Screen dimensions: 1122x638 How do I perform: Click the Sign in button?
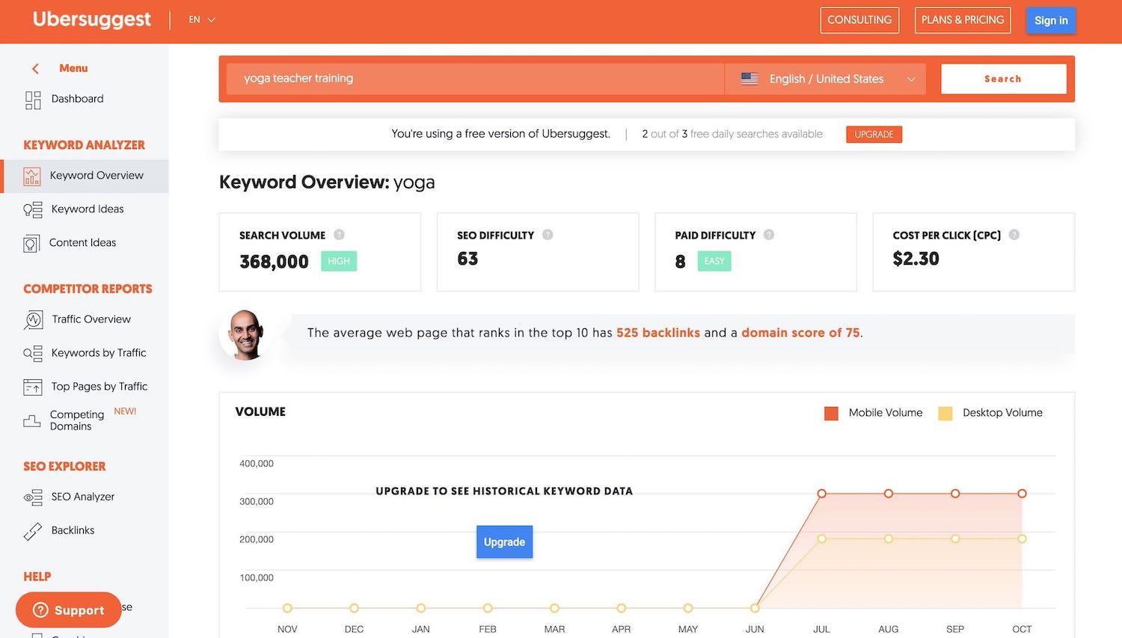[1051, 20]
